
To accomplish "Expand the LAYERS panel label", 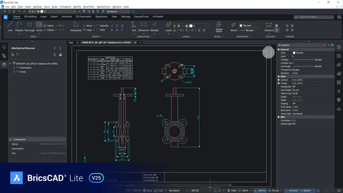I will (x=187, y=37).
